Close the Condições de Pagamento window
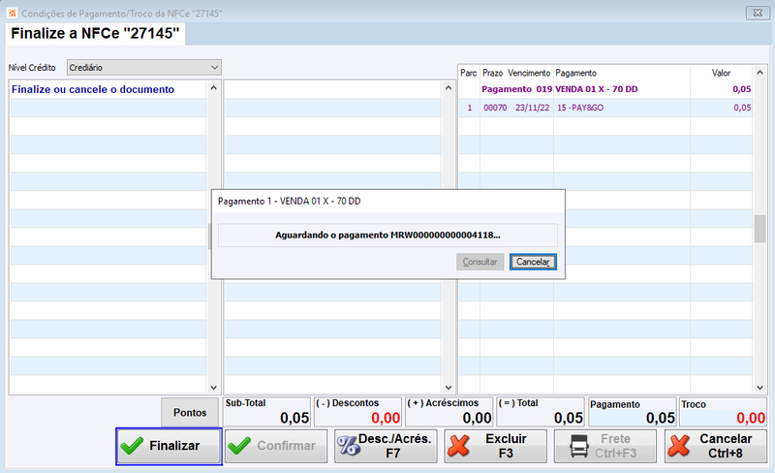The image size is (775, 473). coord(758,13)
